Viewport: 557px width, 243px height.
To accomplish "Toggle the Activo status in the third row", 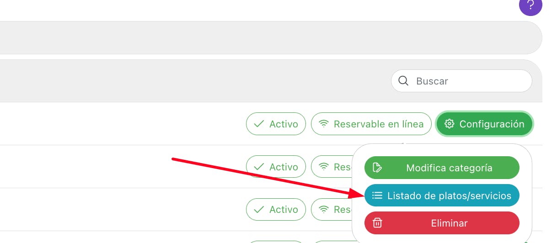I will pos(276,210).
